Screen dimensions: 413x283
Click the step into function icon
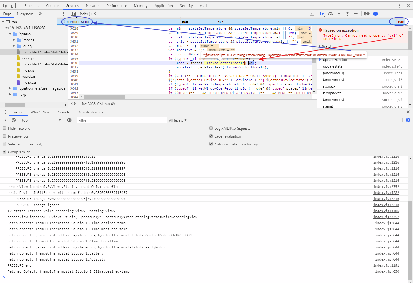pos(339,14)
